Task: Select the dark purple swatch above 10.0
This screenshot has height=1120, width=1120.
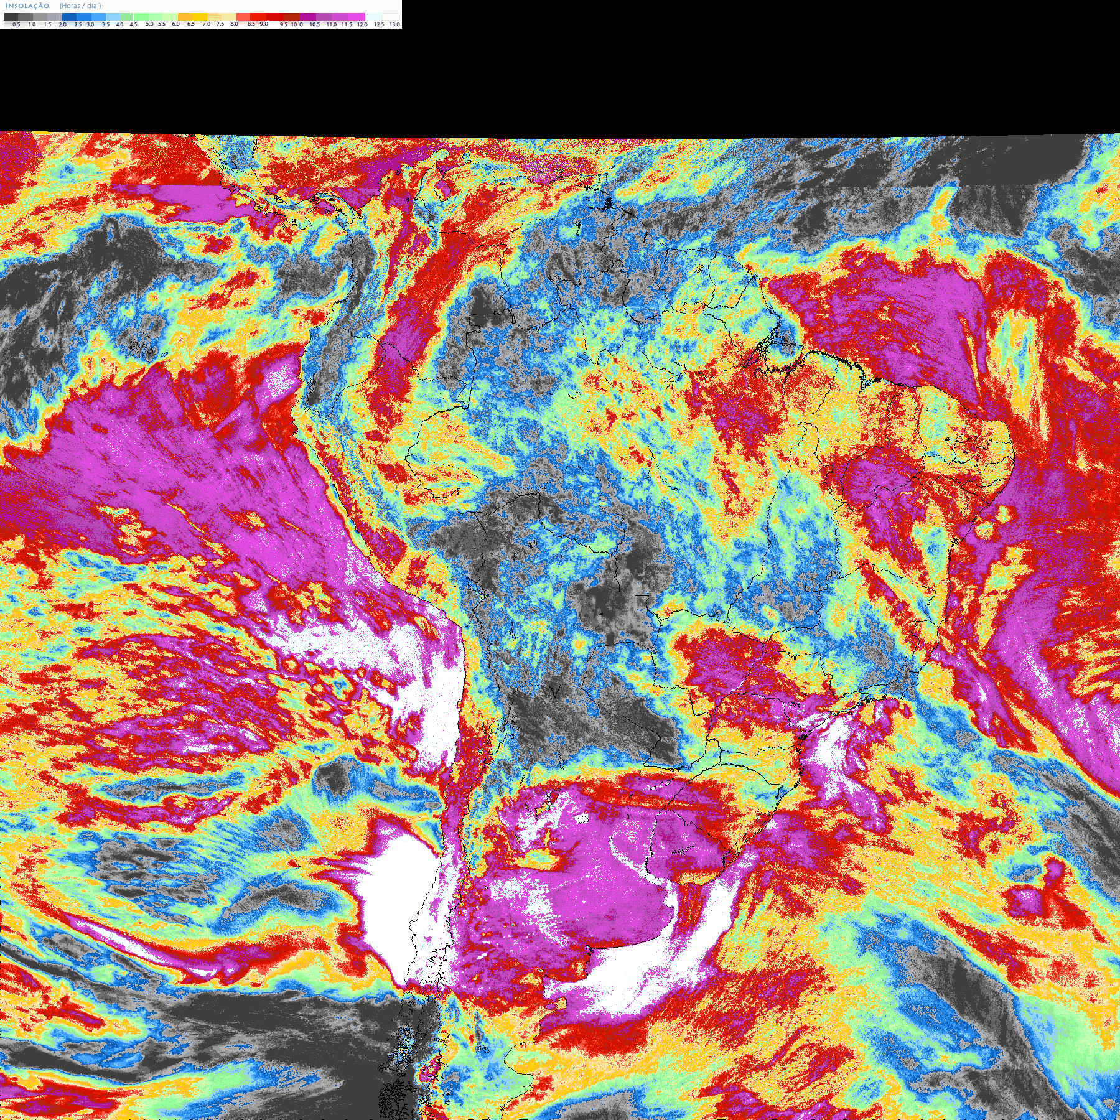Action: (x=307, y=17)
